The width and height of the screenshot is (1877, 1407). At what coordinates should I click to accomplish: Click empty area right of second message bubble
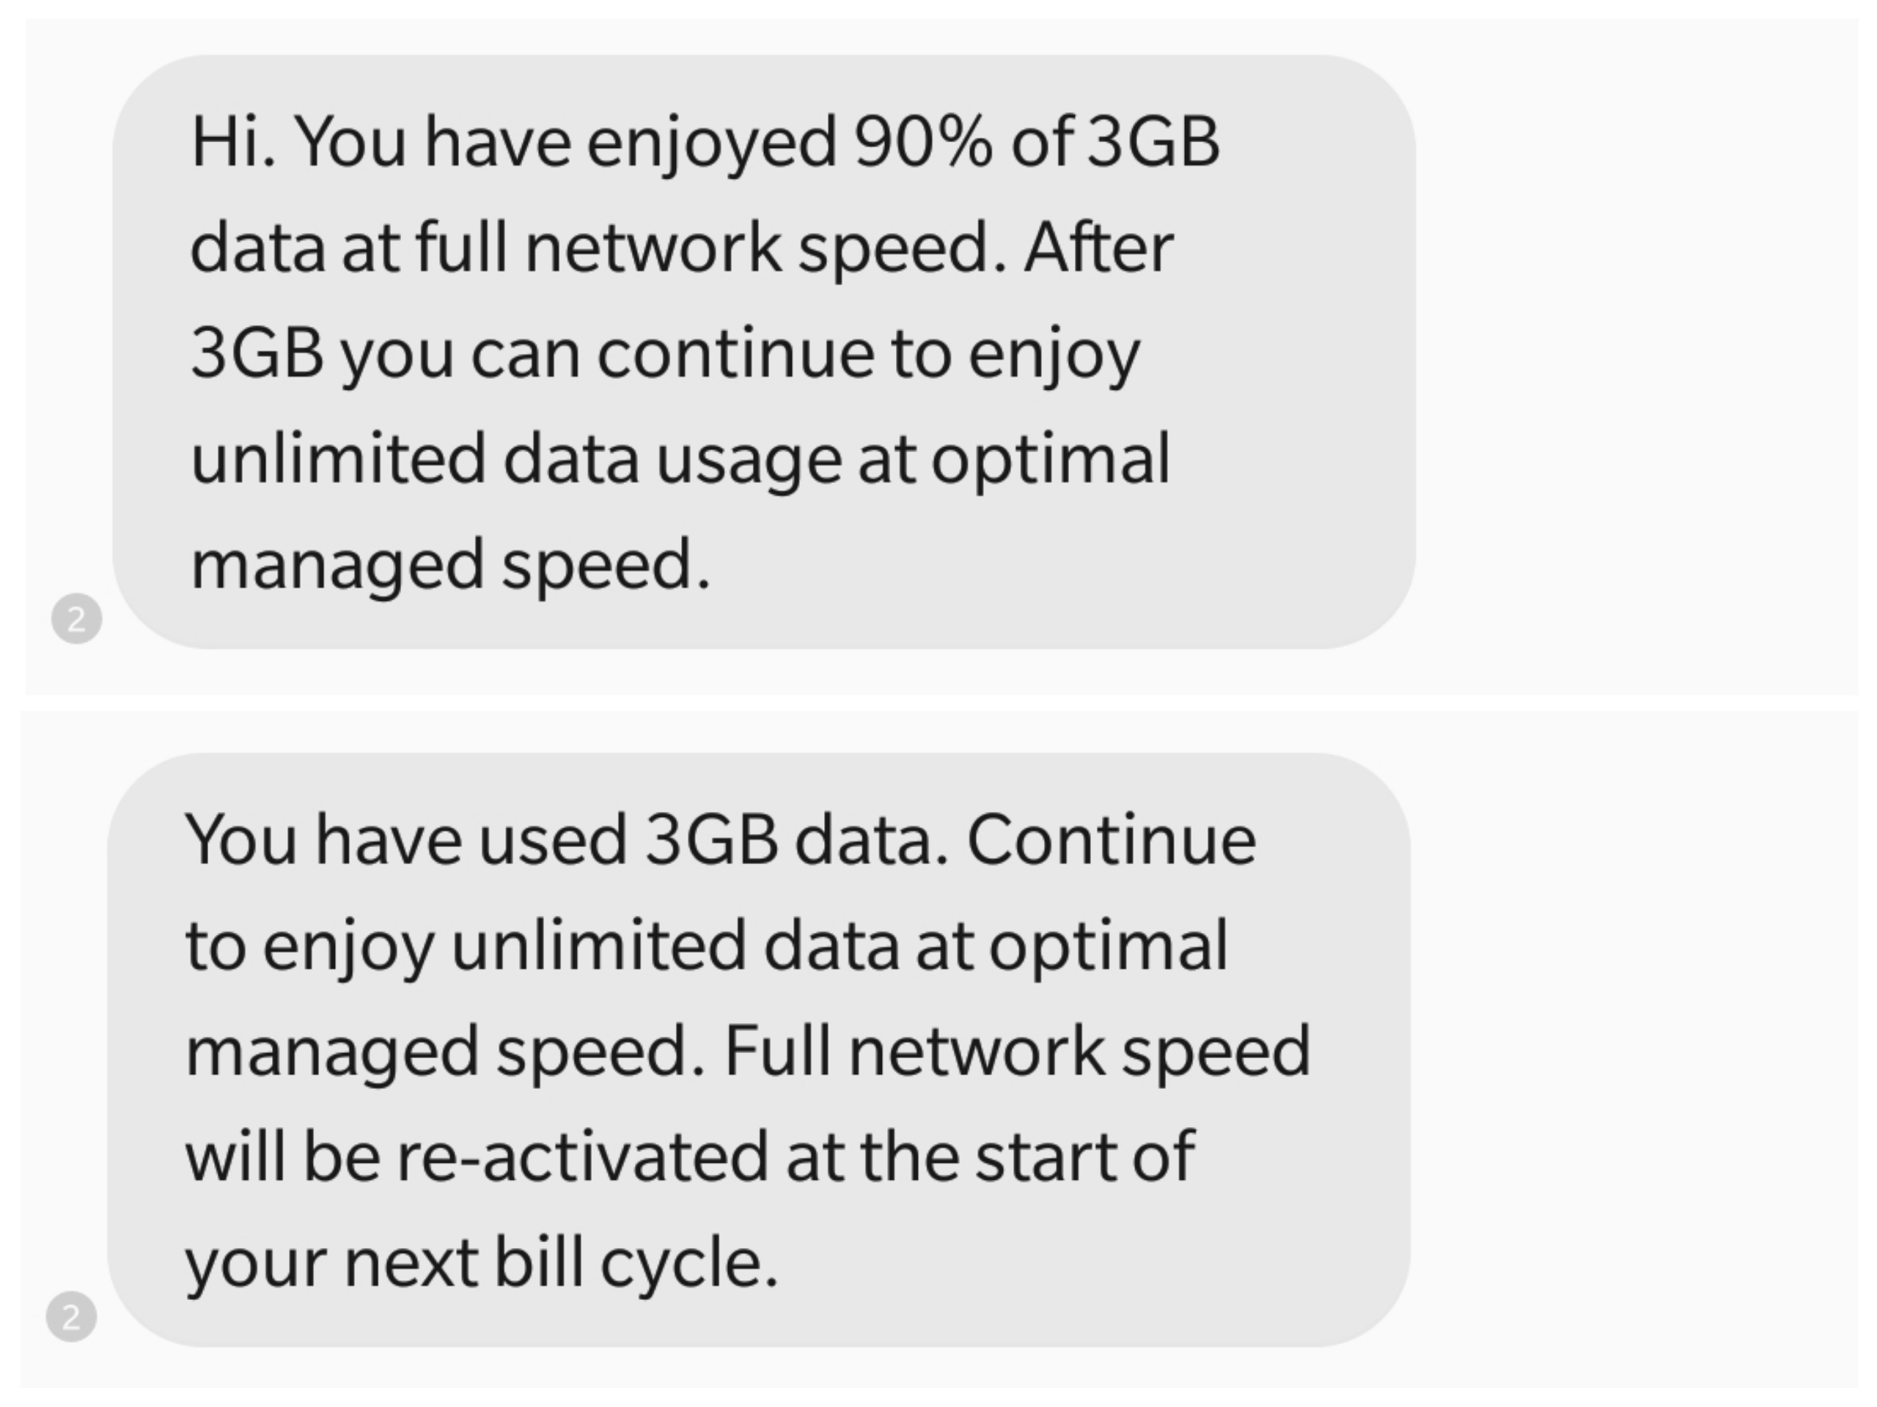[x=1635, y=1050]
